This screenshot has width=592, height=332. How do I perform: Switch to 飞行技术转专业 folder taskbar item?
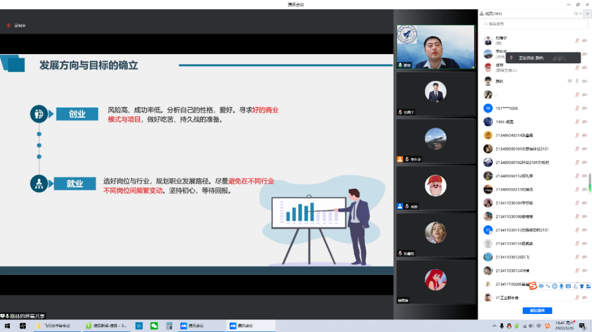click(54, 326)
